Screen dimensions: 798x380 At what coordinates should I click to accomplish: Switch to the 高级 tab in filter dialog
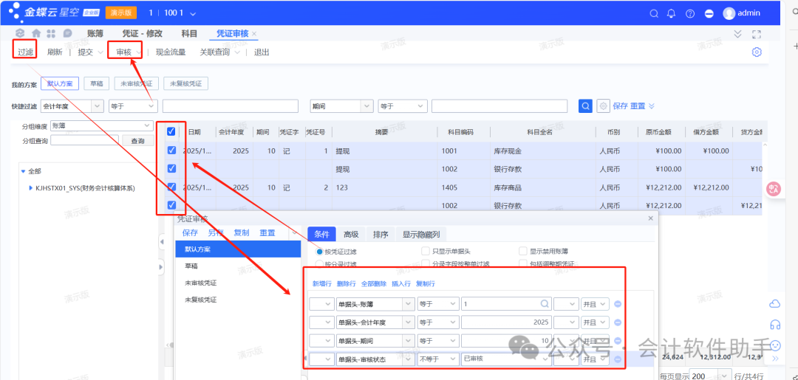pos(351,235)
